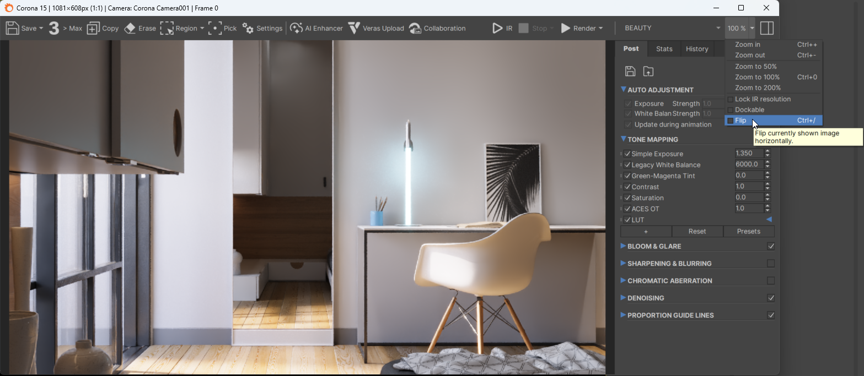The width and height of the screenshot is (864, 376).
Task: Open tone mapping Presets
Action: (x=749, y=231)
